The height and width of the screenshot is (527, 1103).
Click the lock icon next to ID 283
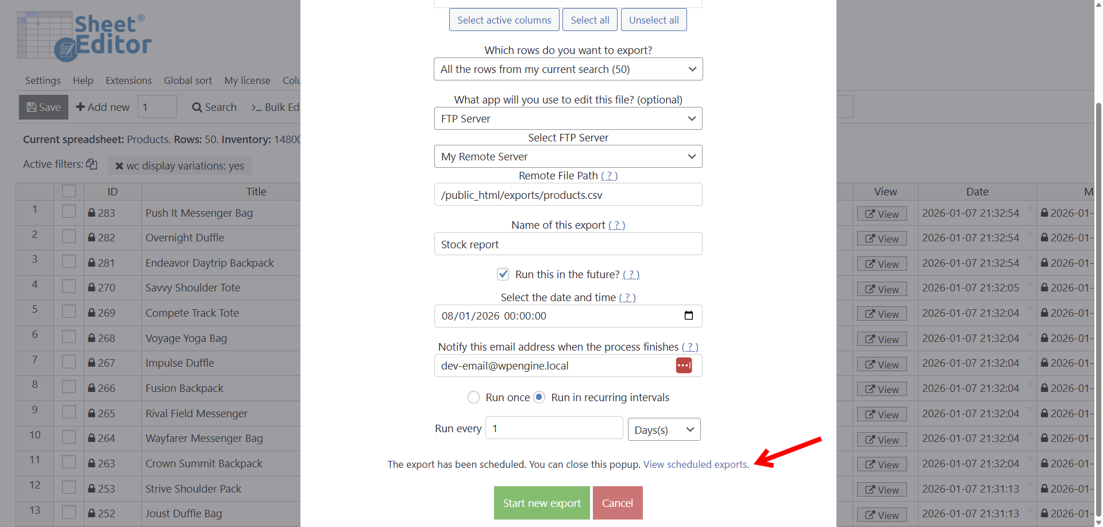(x=91, y=213)
